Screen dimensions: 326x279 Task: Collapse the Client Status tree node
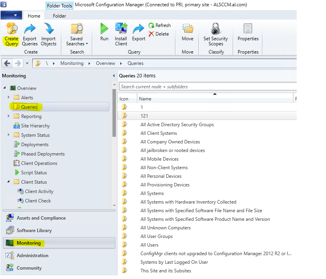pyautogui.click(x=8, y=181)
